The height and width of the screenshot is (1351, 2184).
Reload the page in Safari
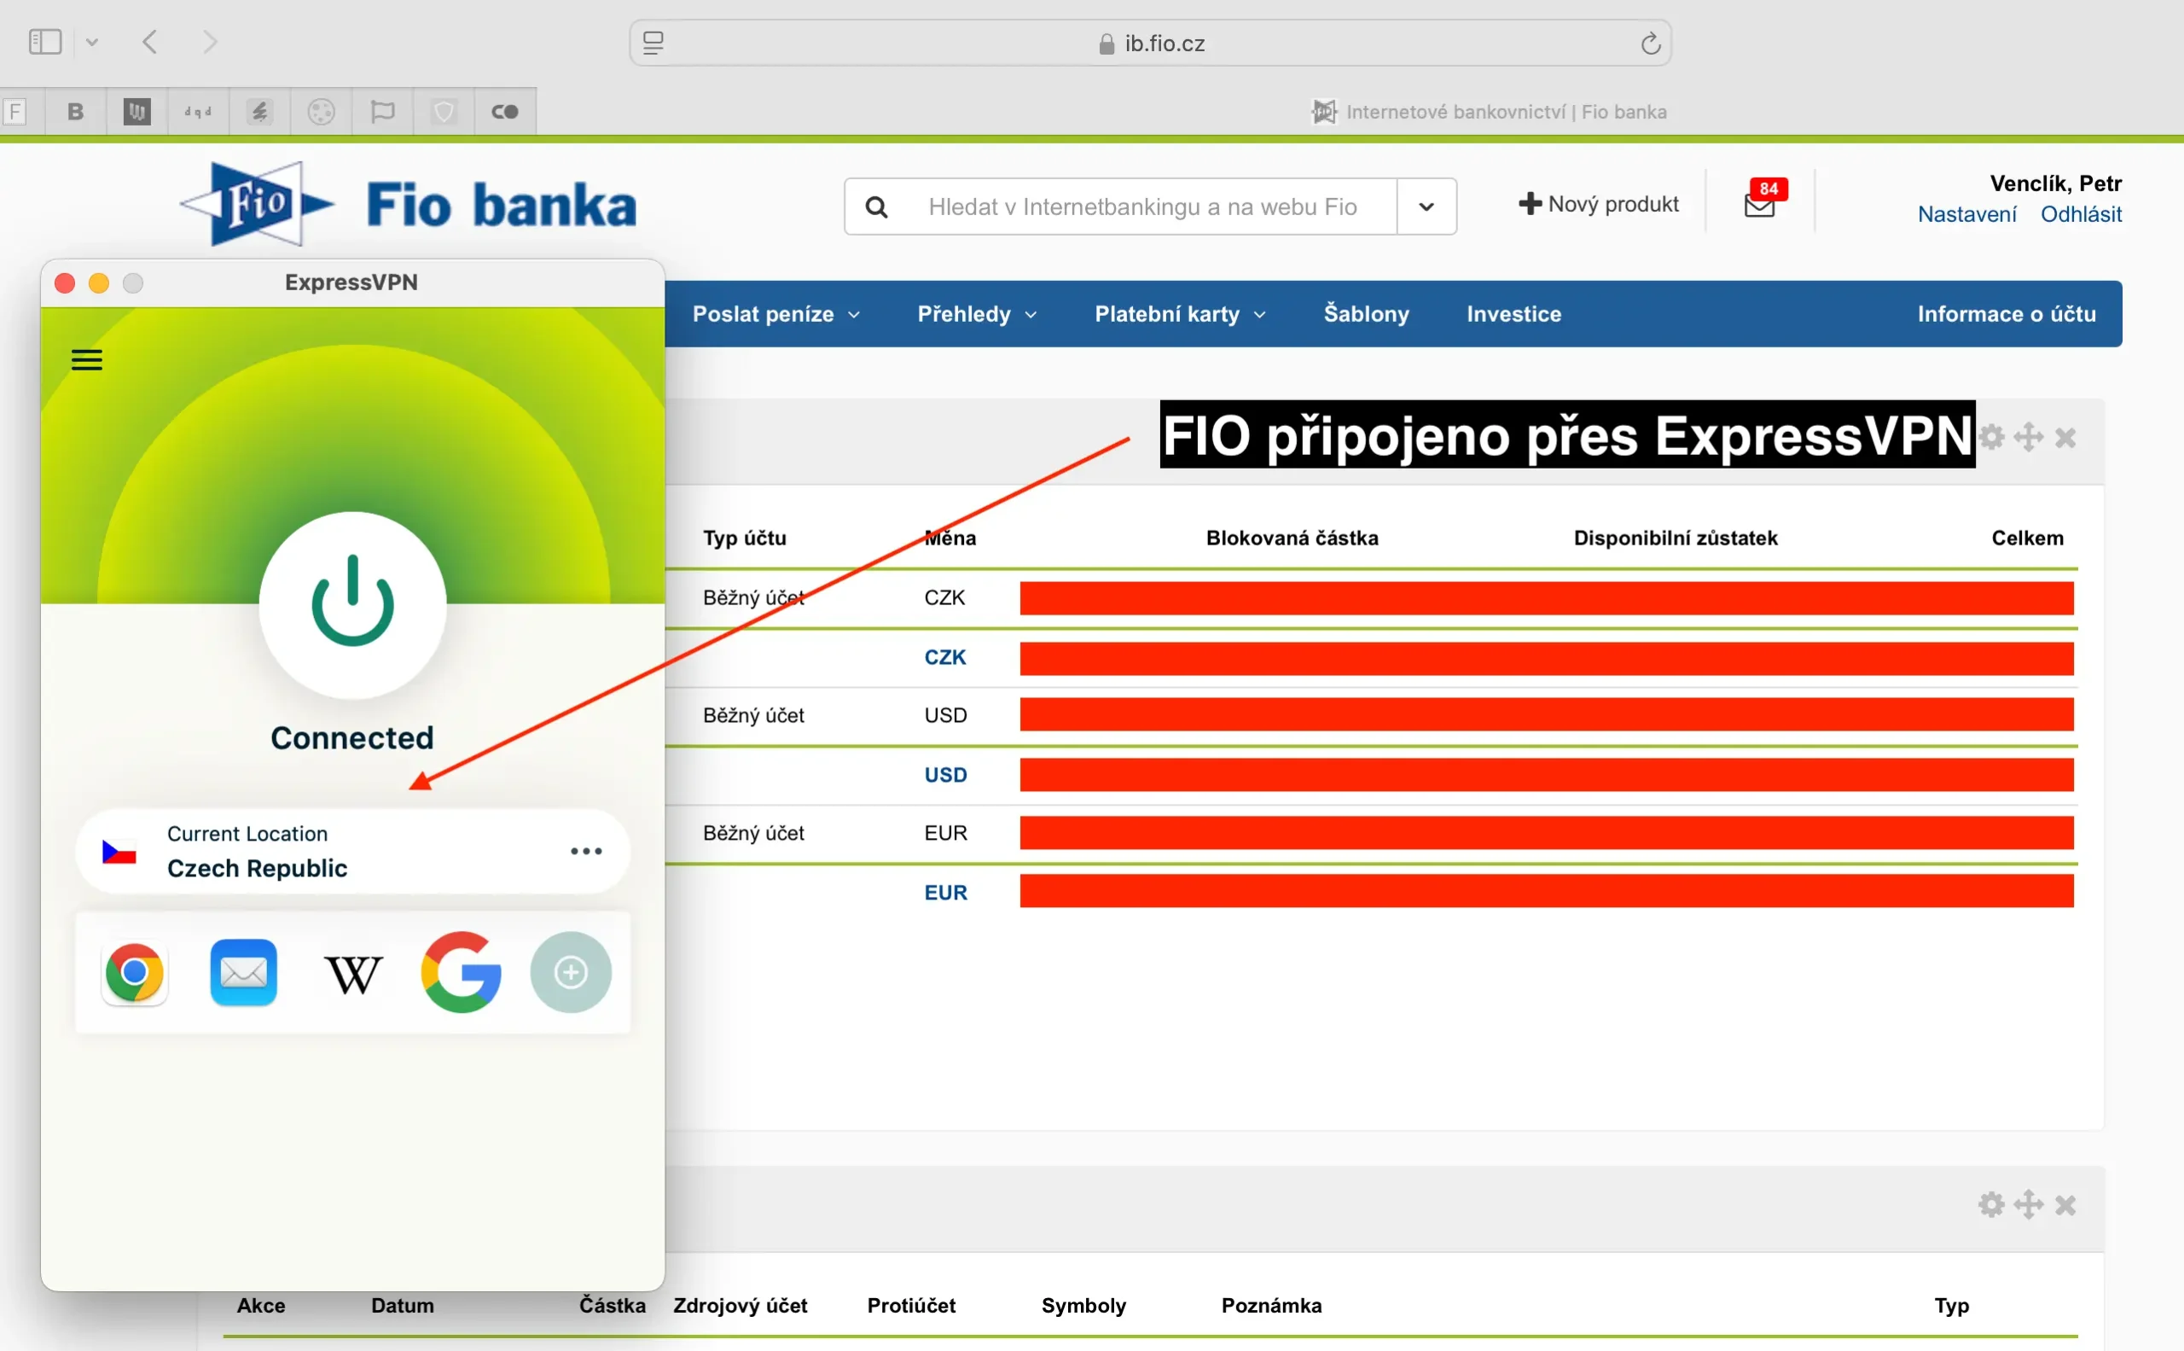(1650, 43)
